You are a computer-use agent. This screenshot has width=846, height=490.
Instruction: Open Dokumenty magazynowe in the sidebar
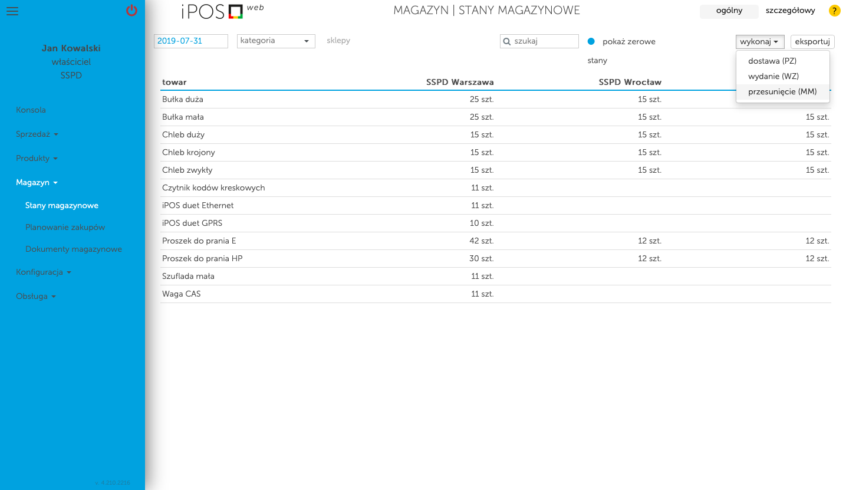click(74, 249)
